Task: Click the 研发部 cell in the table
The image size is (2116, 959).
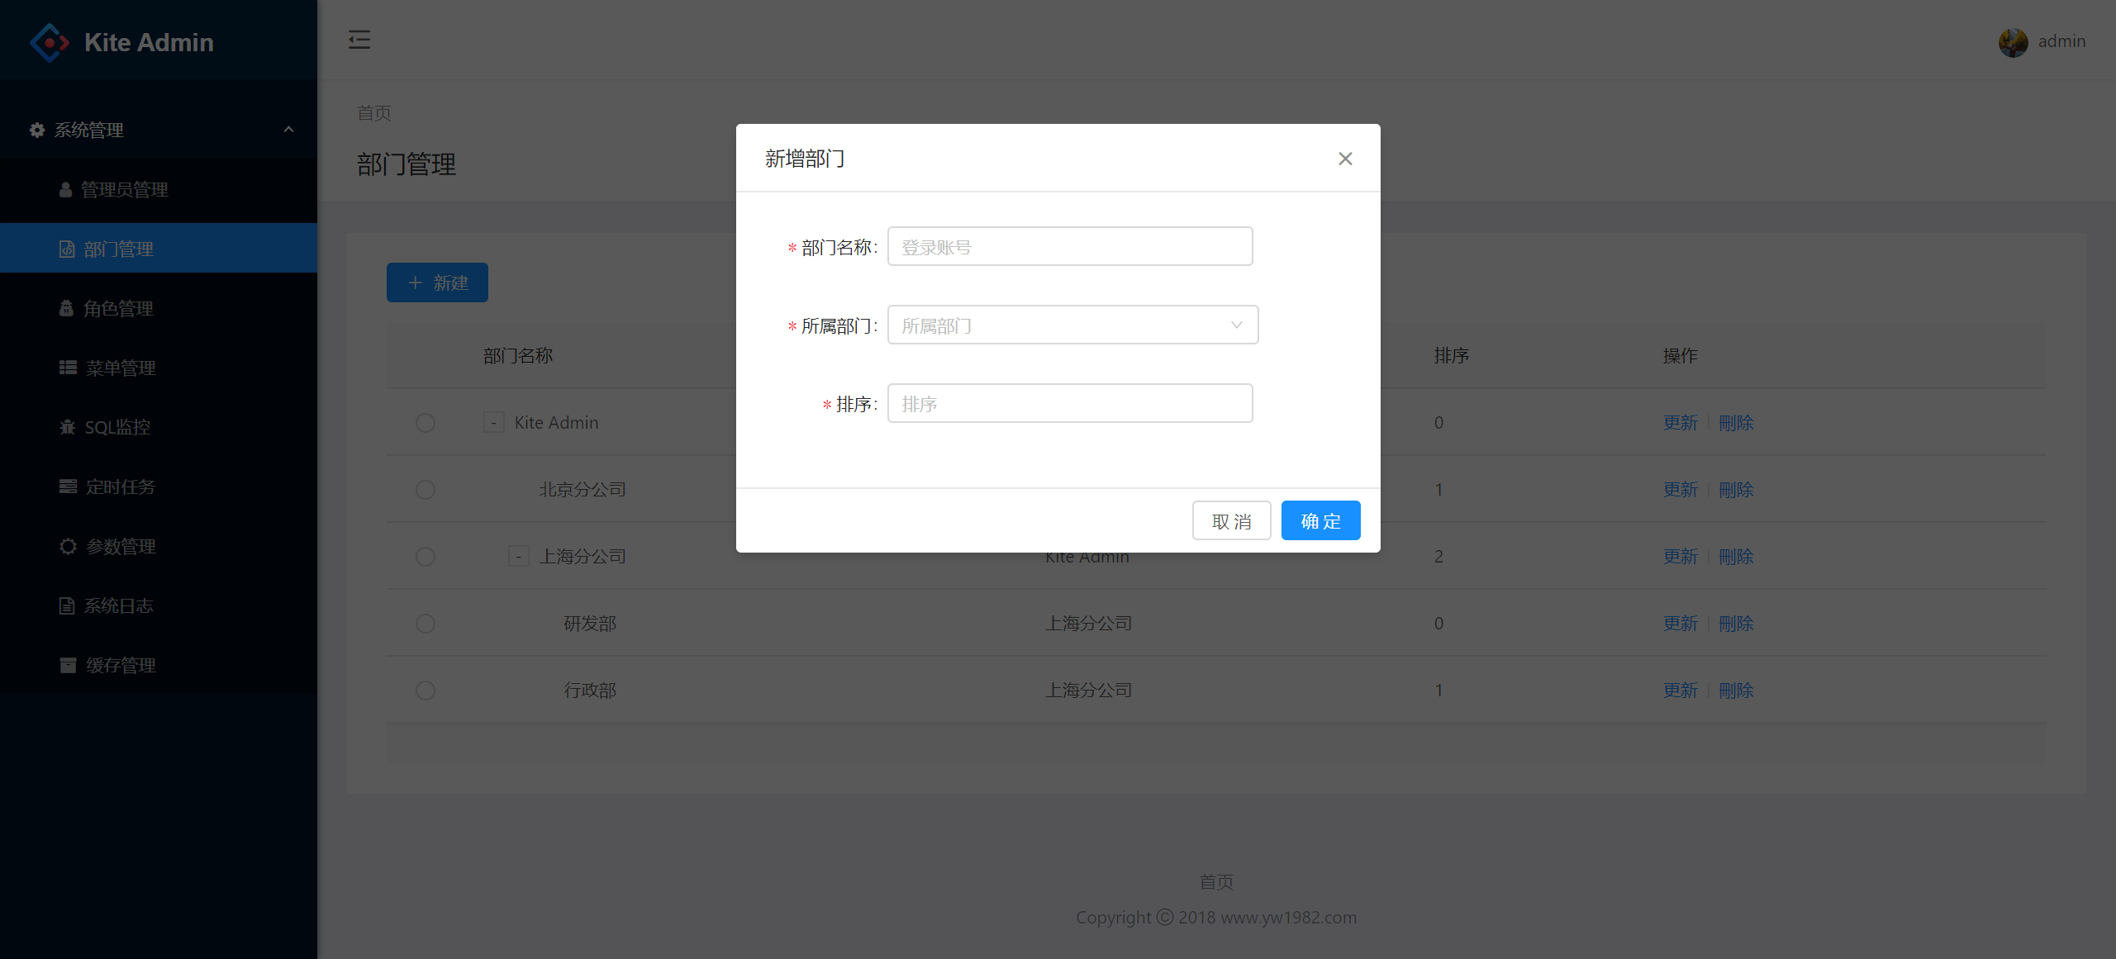Action: [x=590, y=624]
